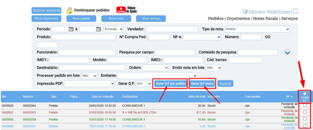
Task: Click the Monitor WideScreen edit icon
Action: coord(245,12)
